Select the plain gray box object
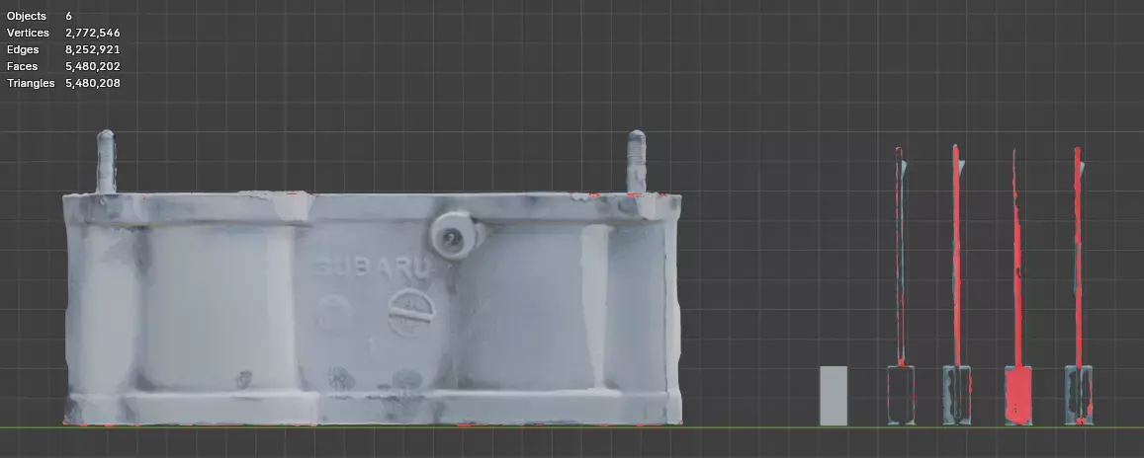The height and width of the screenshot is (458, 1144). (x=834, y=396)
